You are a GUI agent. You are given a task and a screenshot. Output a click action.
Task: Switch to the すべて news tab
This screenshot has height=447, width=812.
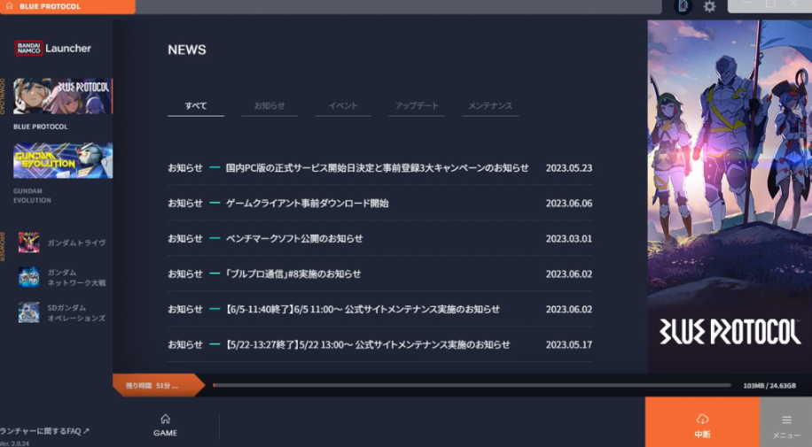click(196, 106)
